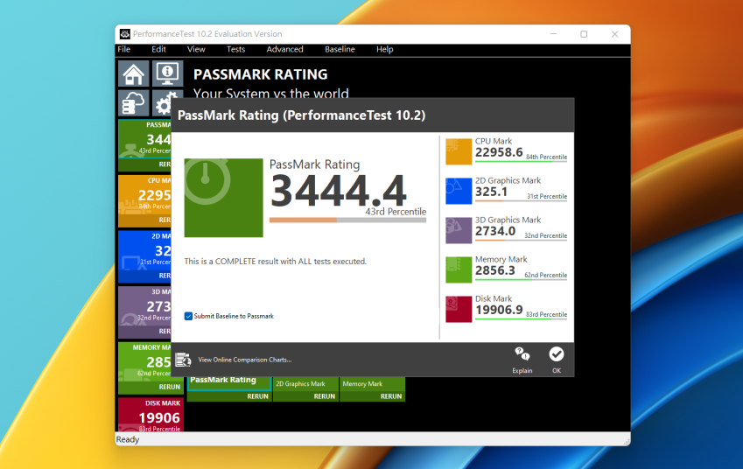Click the red Disk Mark icon

pos(459,309)
